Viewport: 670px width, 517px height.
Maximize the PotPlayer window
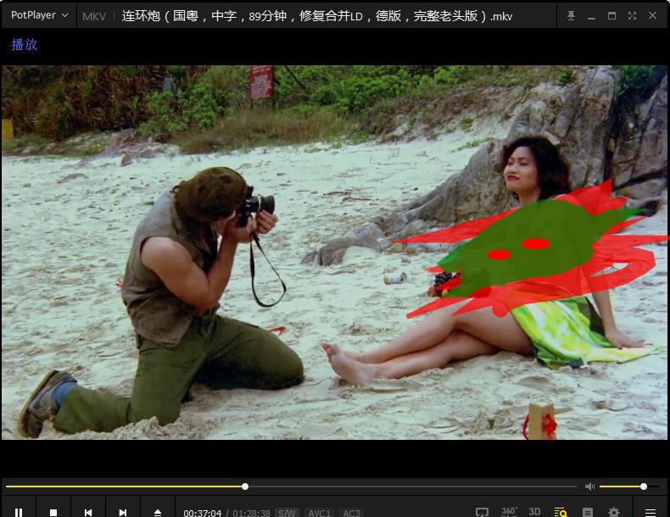pyautogui.click(x=611, y=16)
